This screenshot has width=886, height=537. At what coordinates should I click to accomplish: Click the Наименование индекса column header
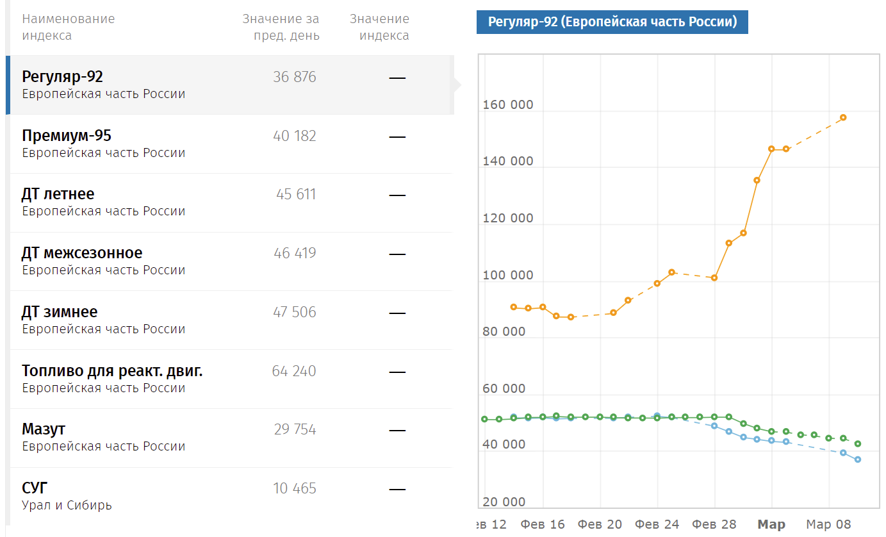[68, 27]
